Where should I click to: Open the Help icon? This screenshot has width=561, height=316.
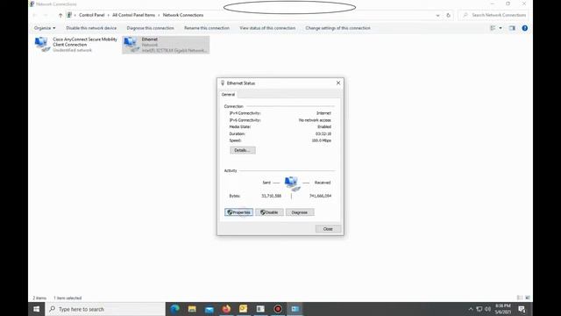524,28
